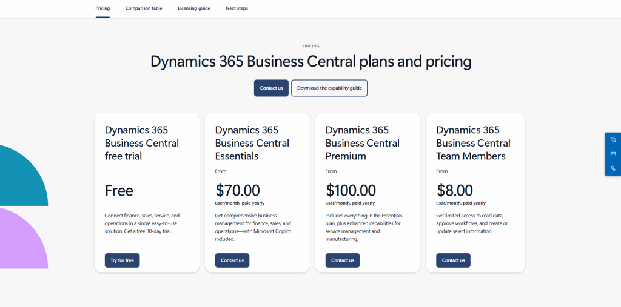This screenshot has width=621, height=307.
Task: Click the main plans and pricing heading
Action: tap(311, 62)
